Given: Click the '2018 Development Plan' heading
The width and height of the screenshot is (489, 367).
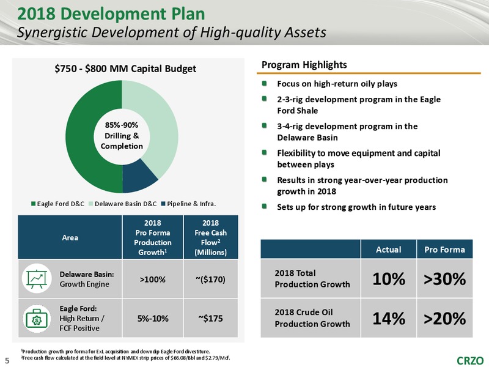Looking at the screenshot, I should pyautogui.click(x=111, y=14).
